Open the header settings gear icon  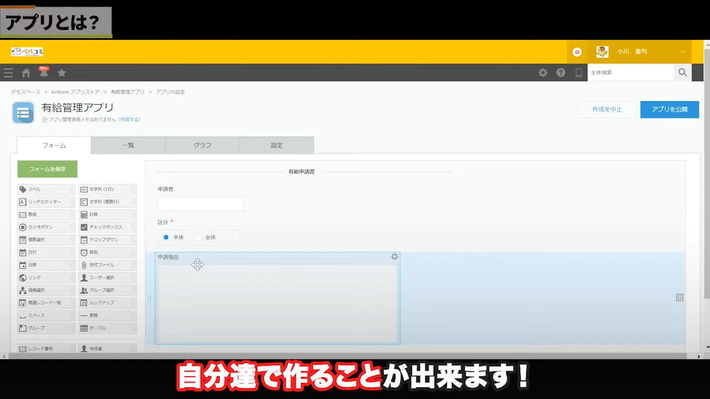(543, 73)
